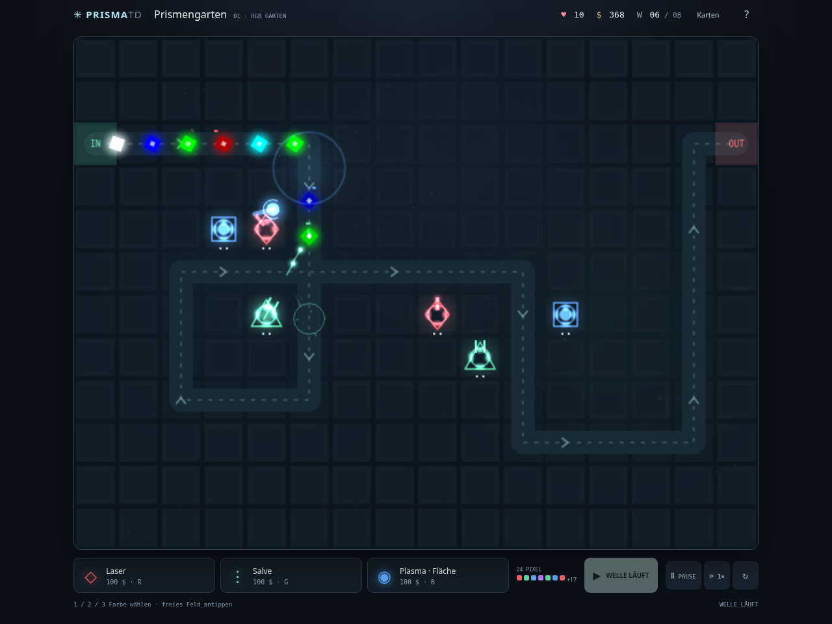The image size is (832, 624).
Task: Click the purple swatch in the pixel preview
Action: pyautogui.click(x=541, y=578)
